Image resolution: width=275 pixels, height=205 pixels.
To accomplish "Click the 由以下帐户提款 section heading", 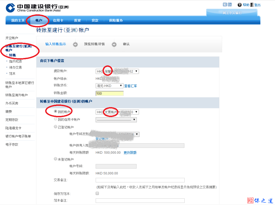I will coord(52,61).
